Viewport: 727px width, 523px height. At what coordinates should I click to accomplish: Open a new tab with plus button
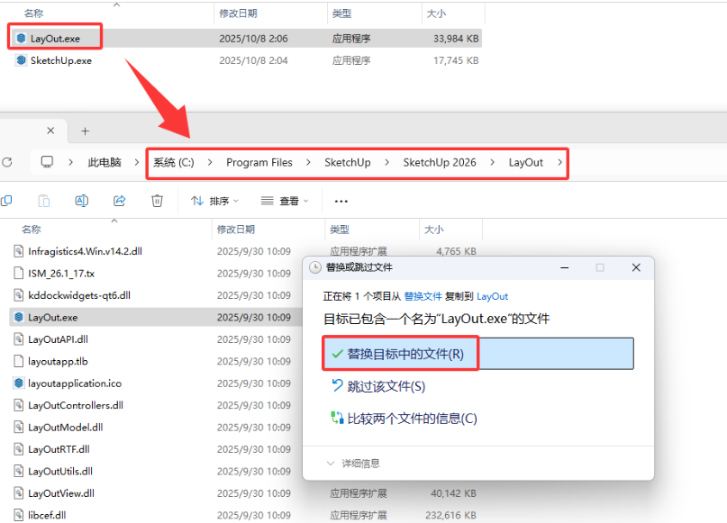point(86,131)
